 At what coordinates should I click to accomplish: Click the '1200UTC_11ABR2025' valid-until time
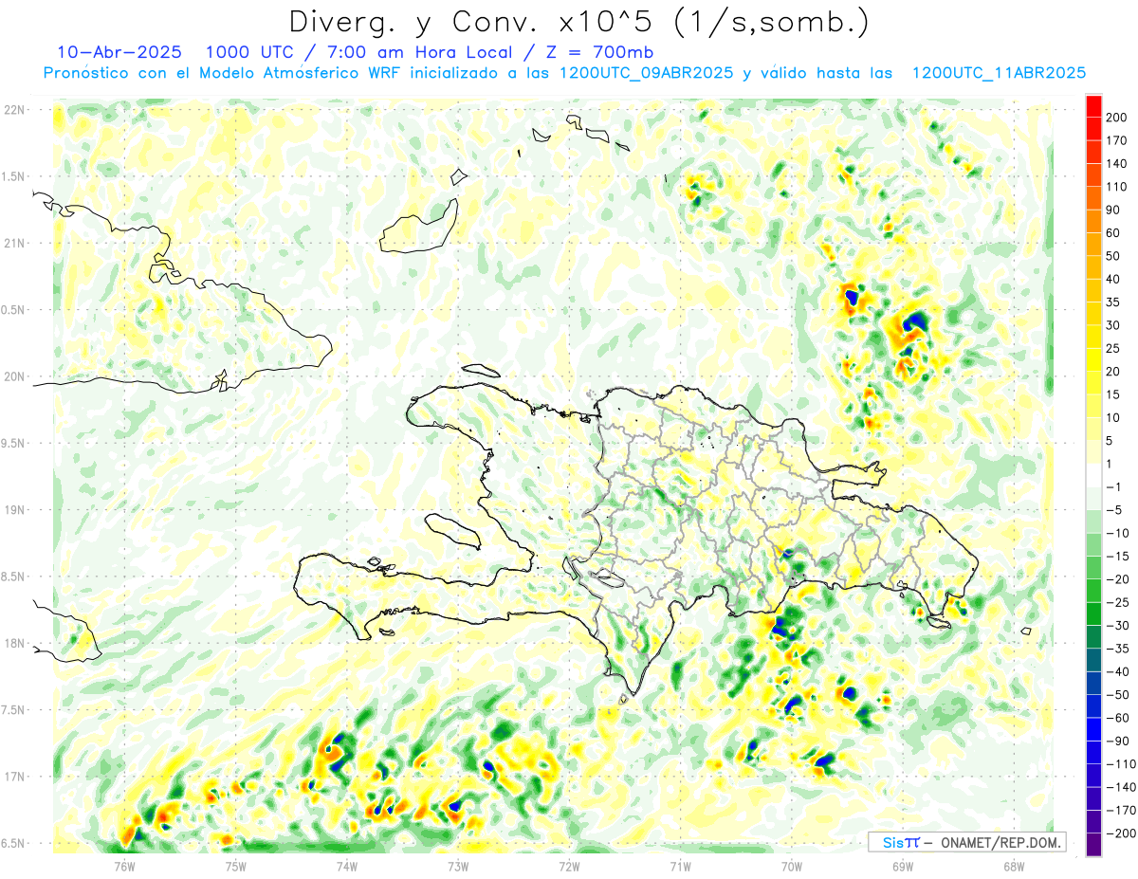pos(999,73)
